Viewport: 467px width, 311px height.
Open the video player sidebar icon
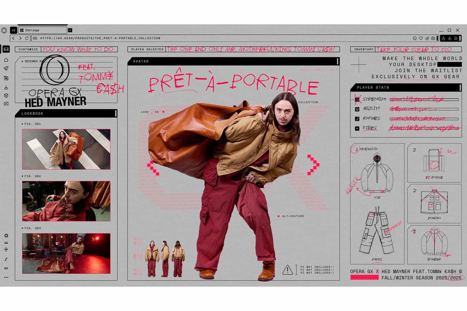point(6,104)
